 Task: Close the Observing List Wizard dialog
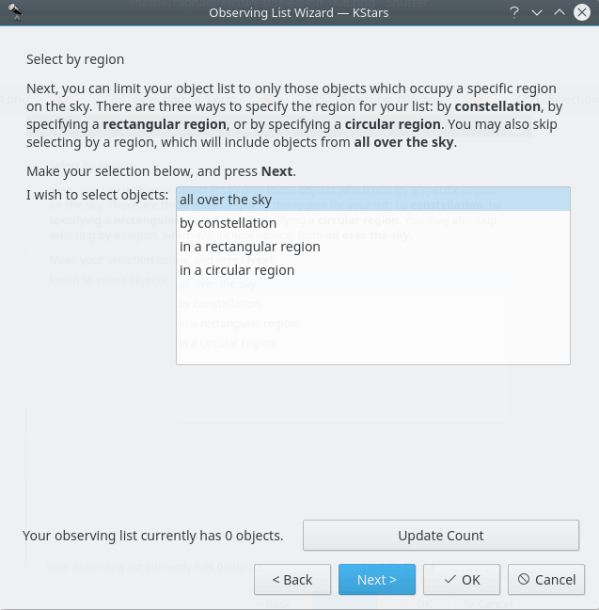pos(581,13)
